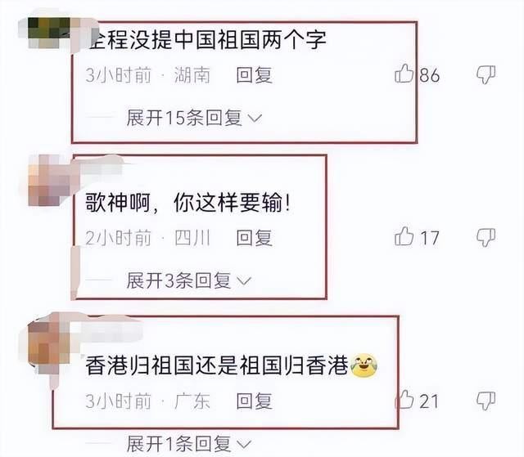Screen dimensions: 524x457
Task: Dislike the Hunan user's comment
Action: 486,74
